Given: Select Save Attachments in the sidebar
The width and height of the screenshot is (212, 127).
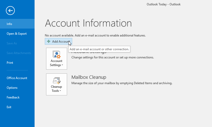Looking at the screenshot, I should pyautogui.click(x=17, y=53).
